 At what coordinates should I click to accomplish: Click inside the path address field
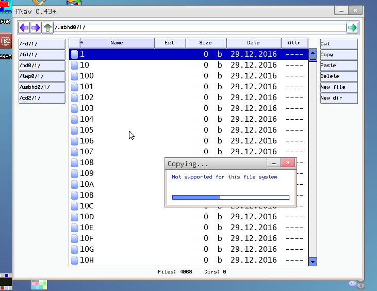click(199, 28)
